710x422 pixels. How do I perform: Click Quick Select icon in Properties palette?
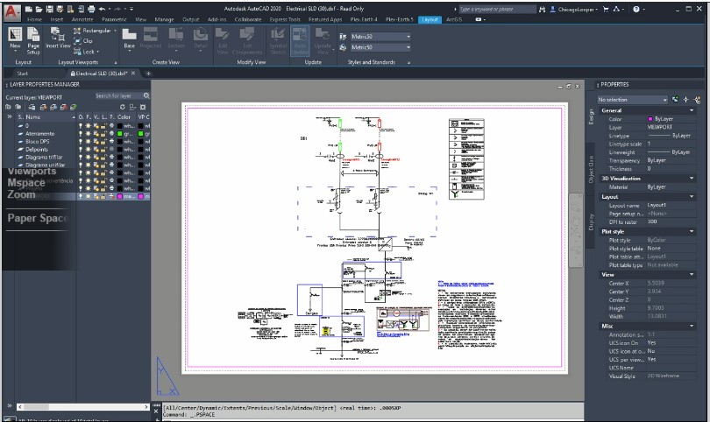[x=697, y=99]
